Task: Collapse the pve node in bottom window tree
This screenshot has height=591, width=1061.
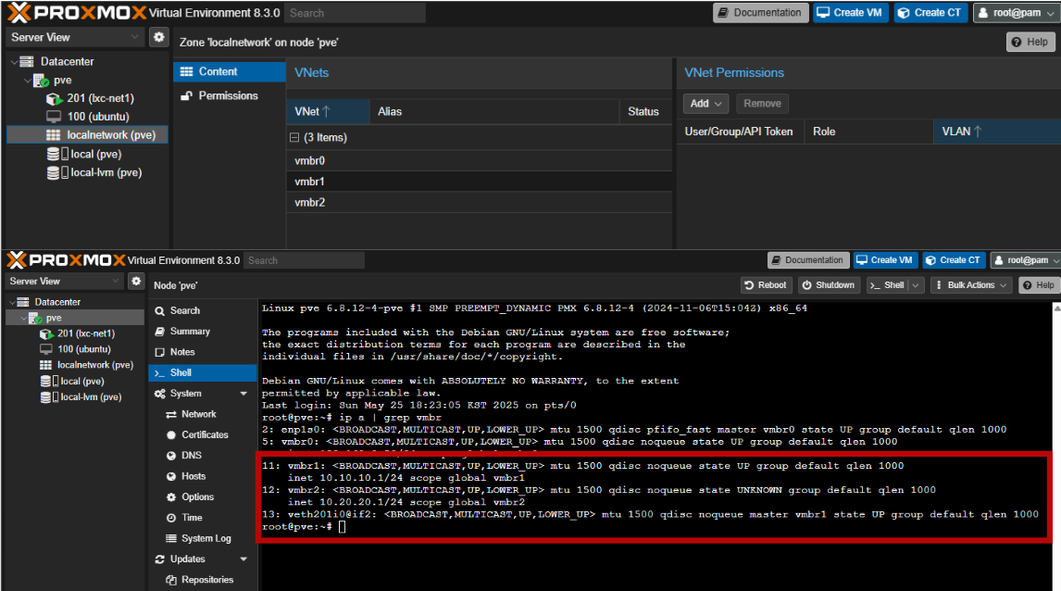Action: [x=24, y=318]
